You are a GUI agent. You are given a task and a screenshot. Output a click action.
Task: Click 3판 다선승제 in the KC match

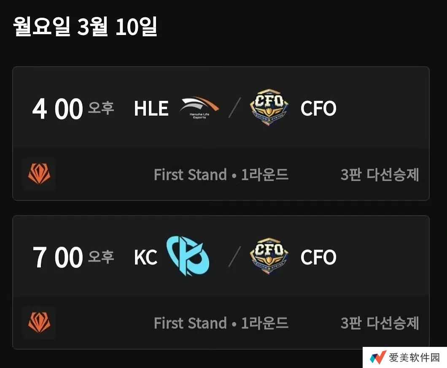point(380,323)
